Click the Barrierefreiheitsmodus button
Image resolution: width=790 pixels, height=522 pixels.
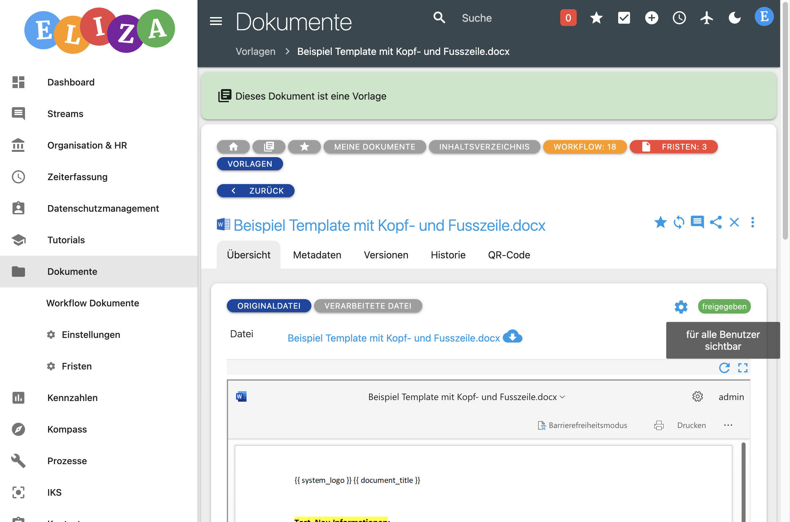tap(582, 425)
